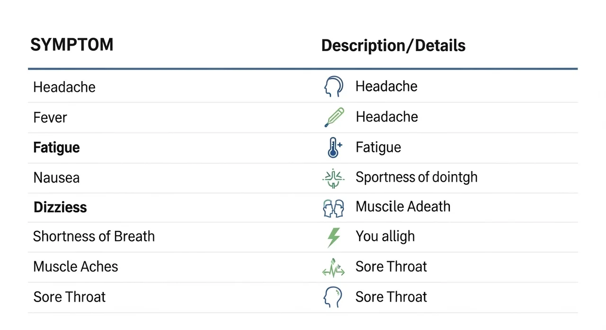The image size is (606, 330).
Task: Select the bold Fatigue symptom cell
Action: click(x=56, y=148)
